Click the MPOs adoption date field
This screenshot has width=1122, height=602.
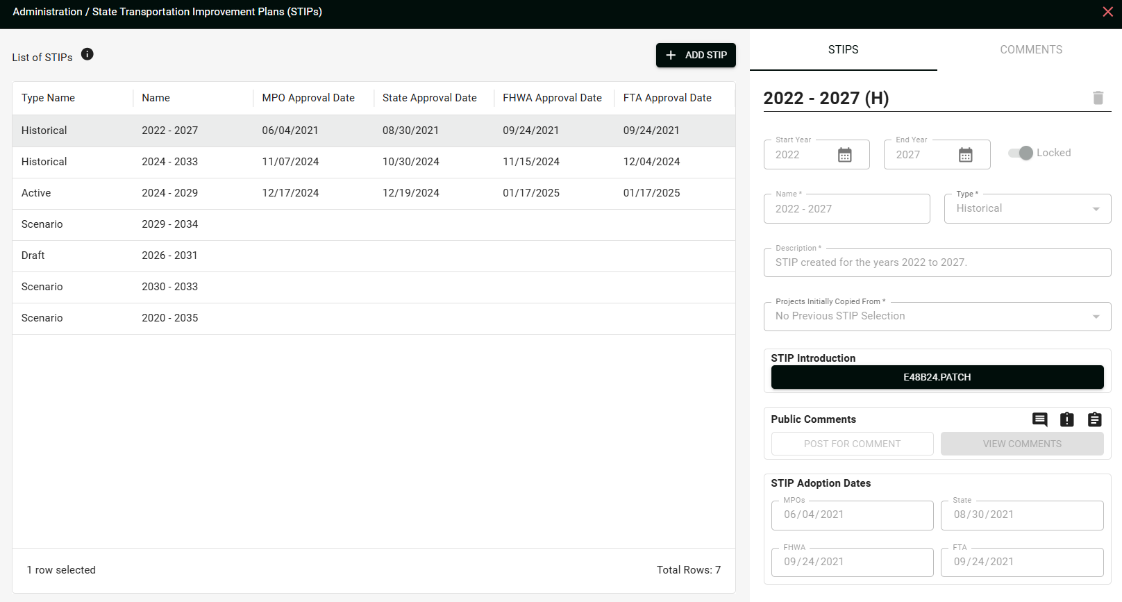tap(852, 515)
